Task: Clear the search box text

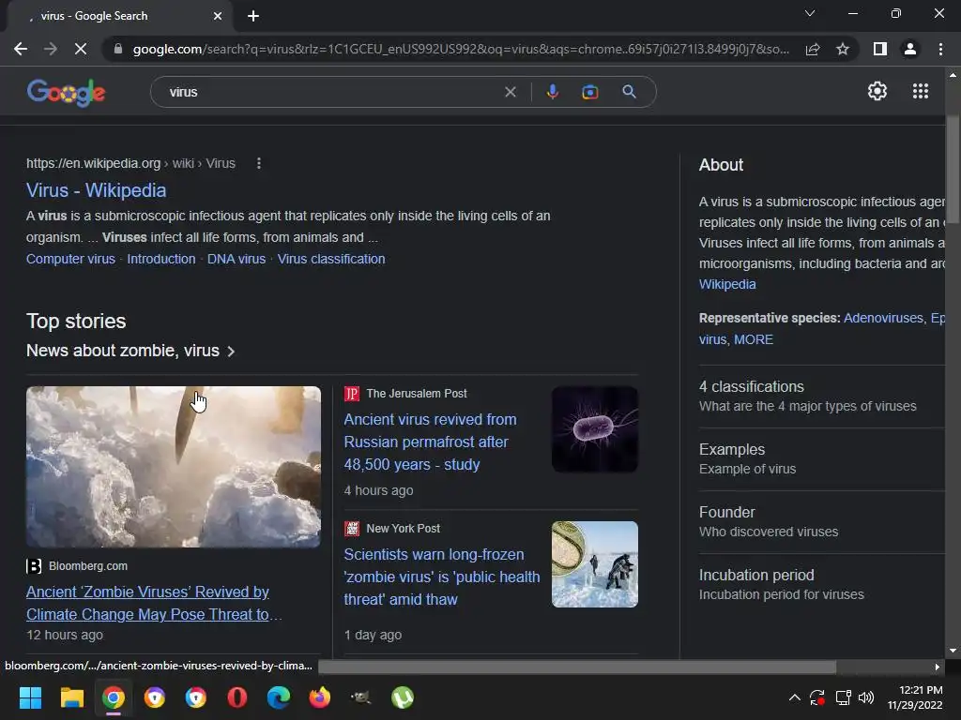Action: tap(510, 92)
